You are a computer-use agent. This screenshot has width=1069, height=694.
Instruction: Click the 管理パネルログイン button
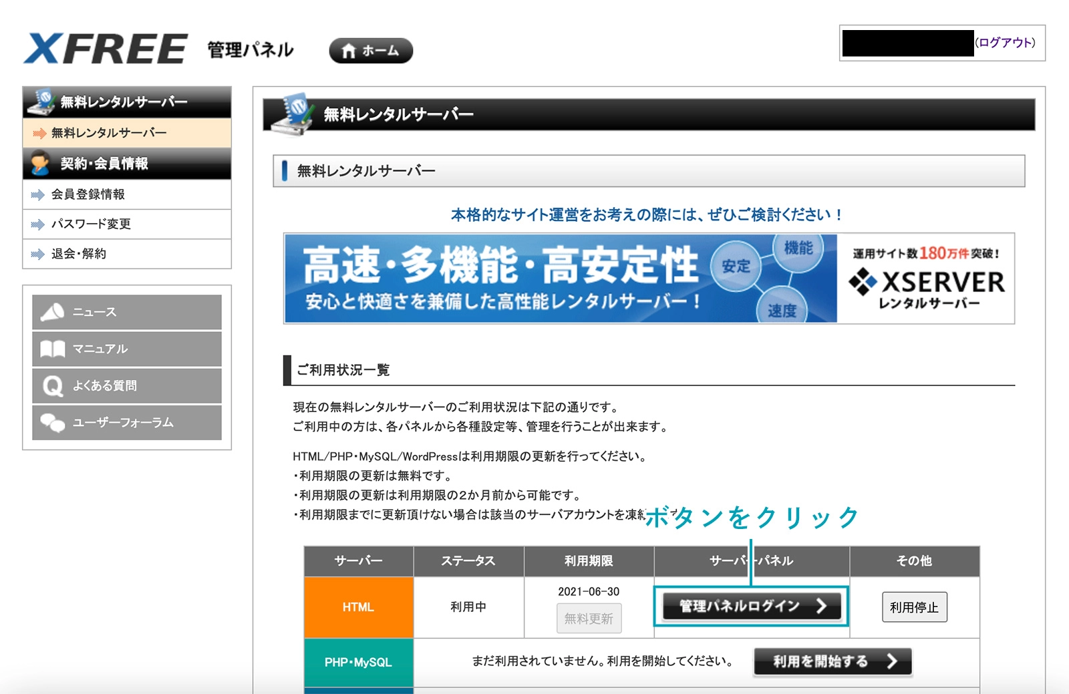tap(752, 606)
